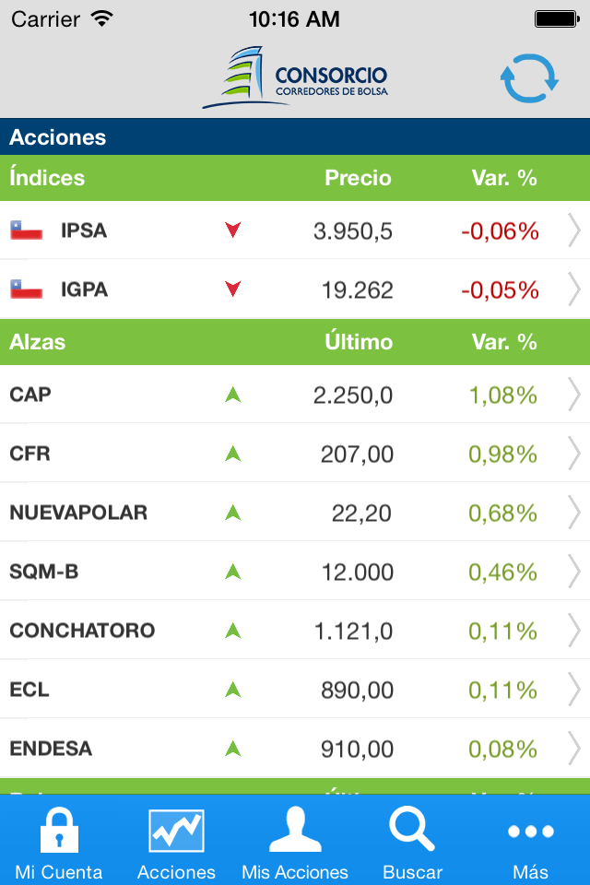Expand the ENDESA row chevron
590x885 pixels.
pos(573,749)
